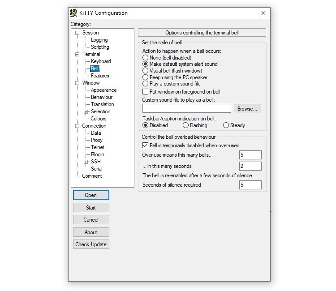Open the Comment category
336x291 pixels.
coord(92,176)
